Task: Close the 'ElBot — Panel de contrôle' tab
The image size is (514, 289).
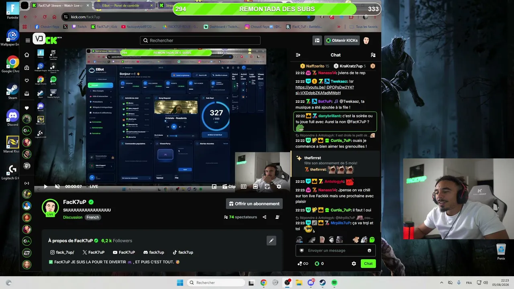Action: point(151,6)
